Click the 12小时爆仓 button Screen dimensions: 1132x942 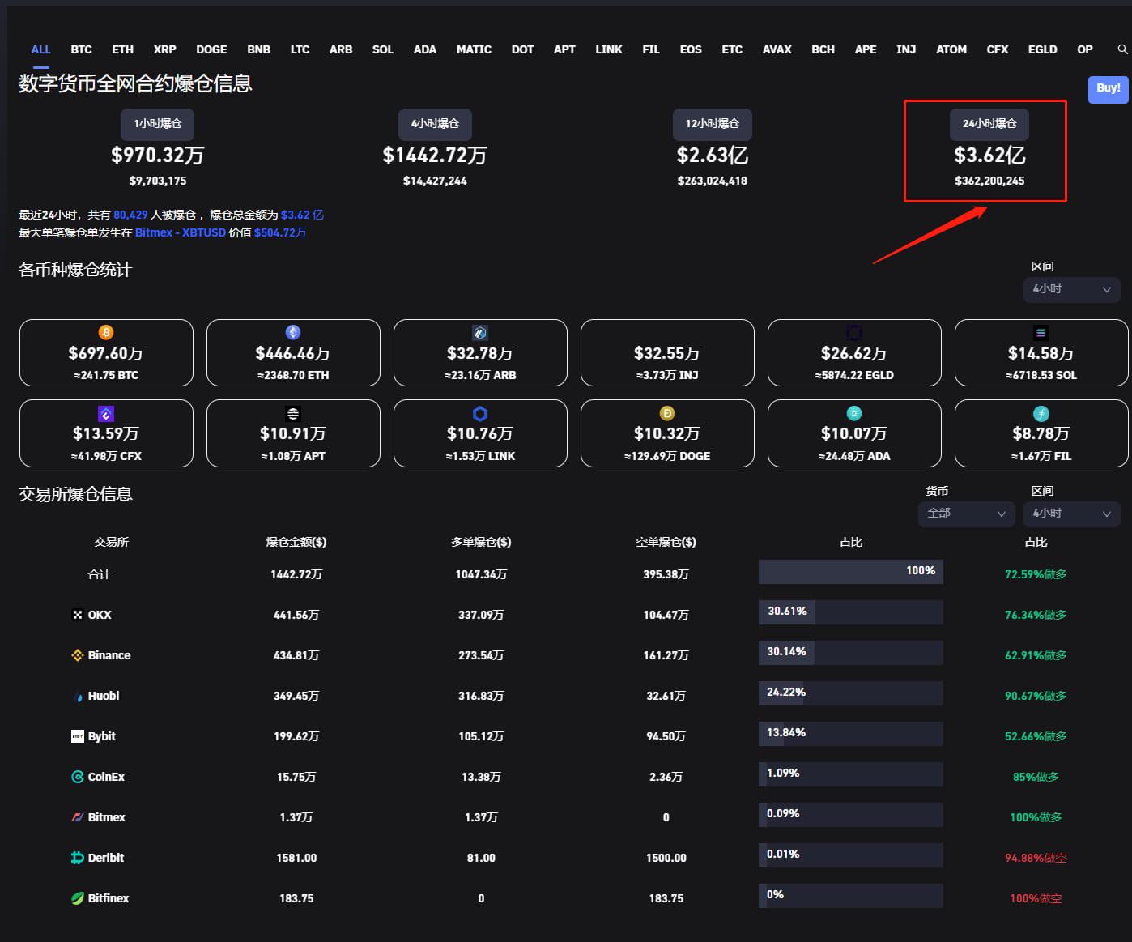tap(713, 124)
